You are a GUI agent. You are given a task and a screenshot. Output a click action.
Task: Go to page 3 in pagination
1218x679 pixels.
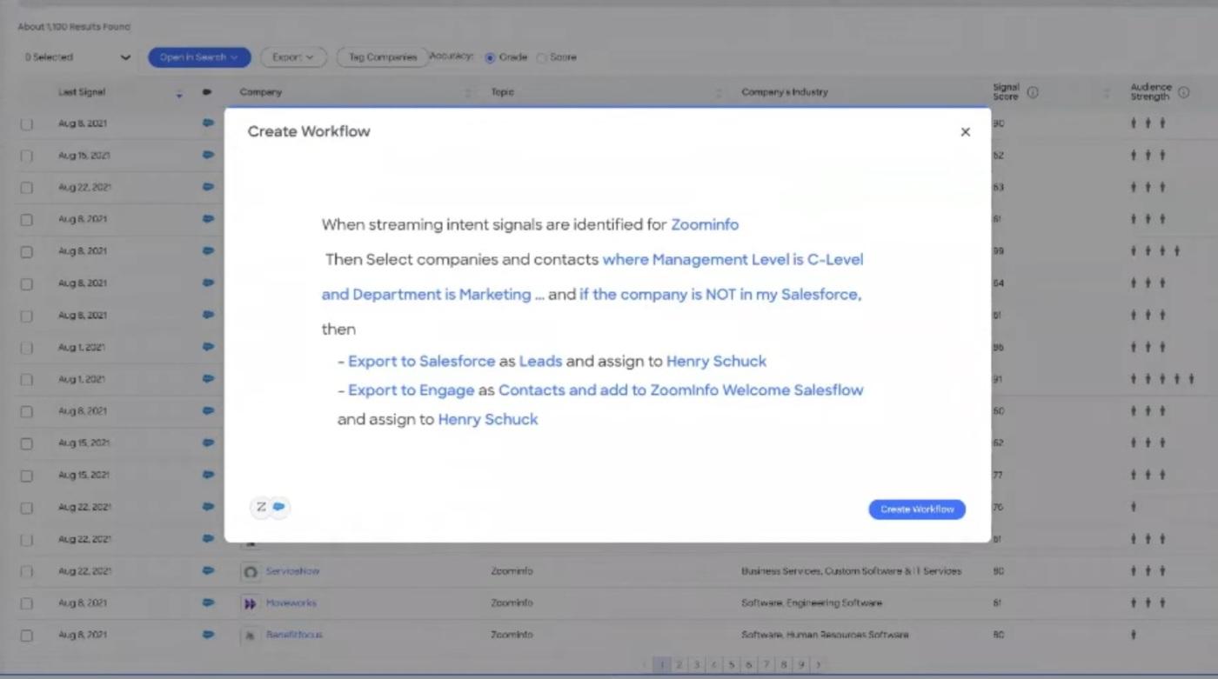[696, 665]
